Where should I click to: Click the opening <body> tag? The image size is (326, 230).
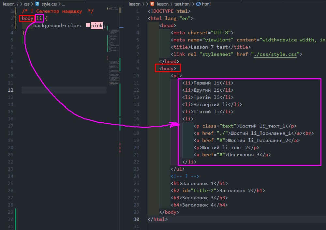tap(168, 69)
